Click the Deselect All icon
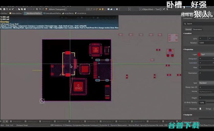The width and height of the screenshot is (214, 131). click(33, 9)
